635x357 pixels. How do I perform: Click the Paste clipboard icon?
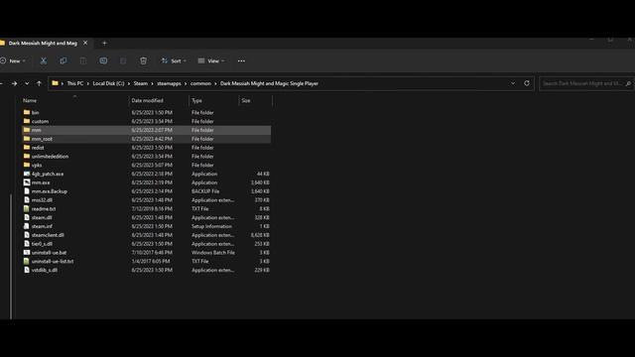(83, 60)
